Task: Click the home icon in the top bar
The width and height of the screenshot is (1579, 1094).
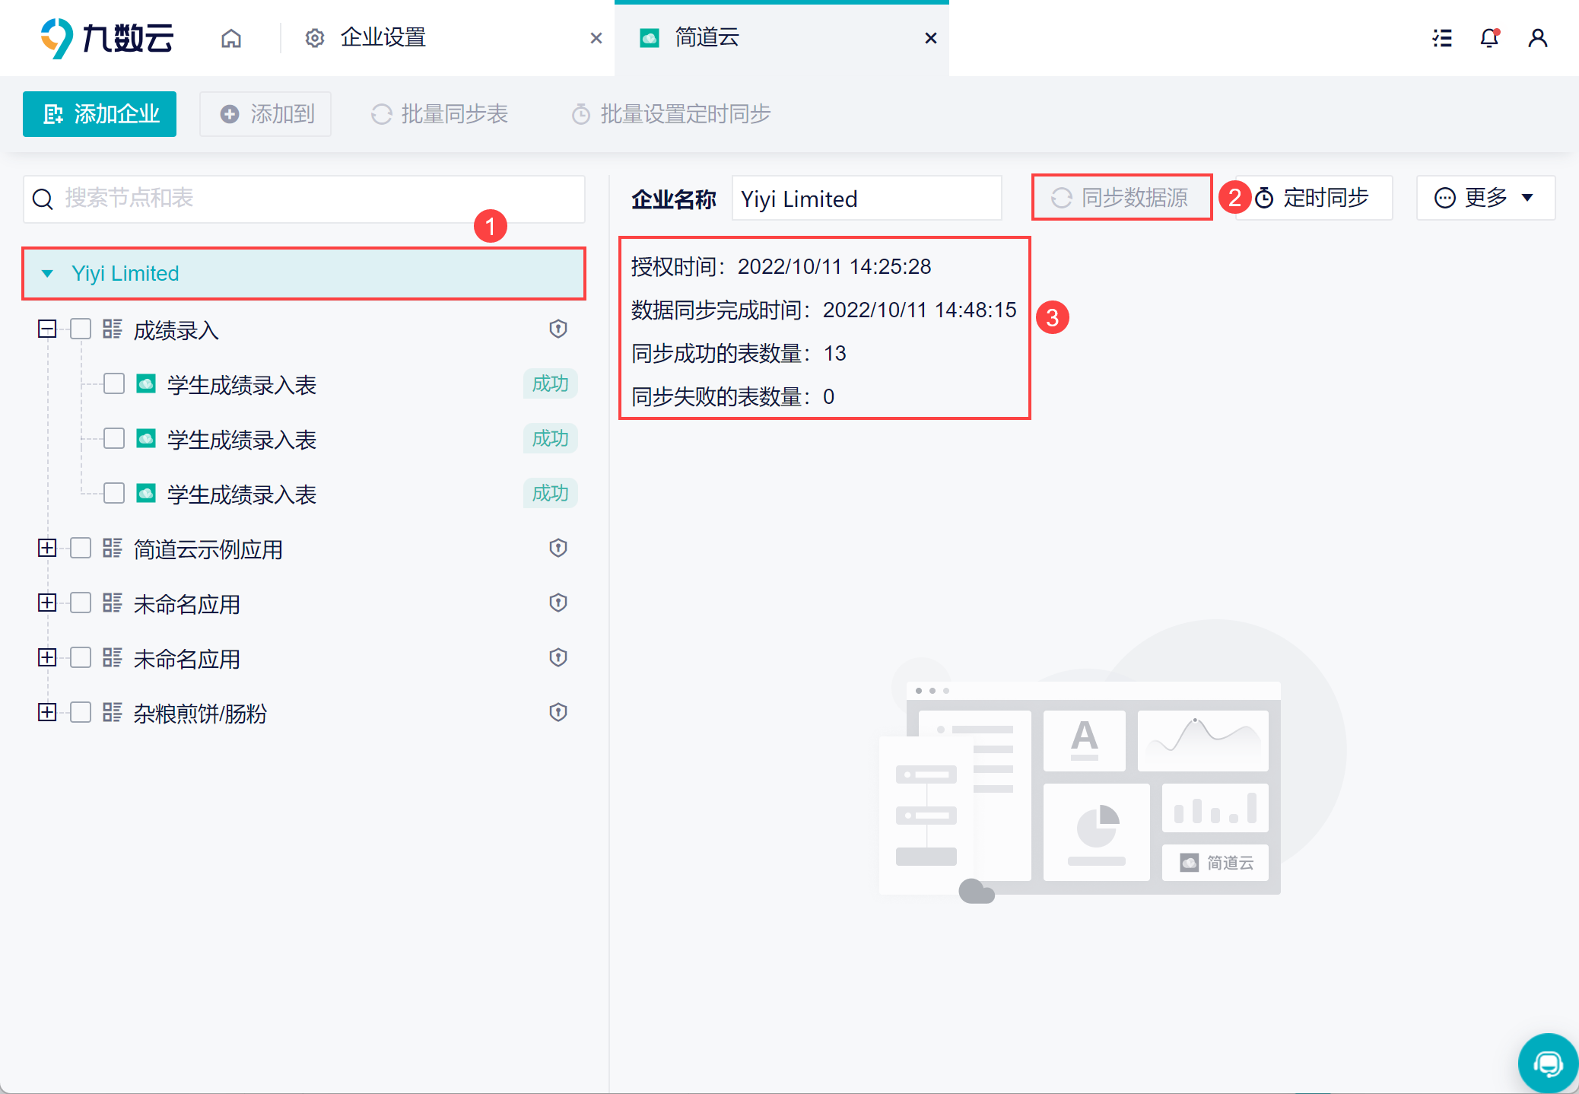Action: [x=231, y=38]
